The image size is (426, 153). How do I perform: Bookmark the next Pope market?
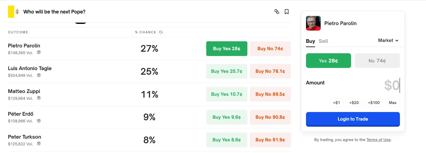point(287,12)
